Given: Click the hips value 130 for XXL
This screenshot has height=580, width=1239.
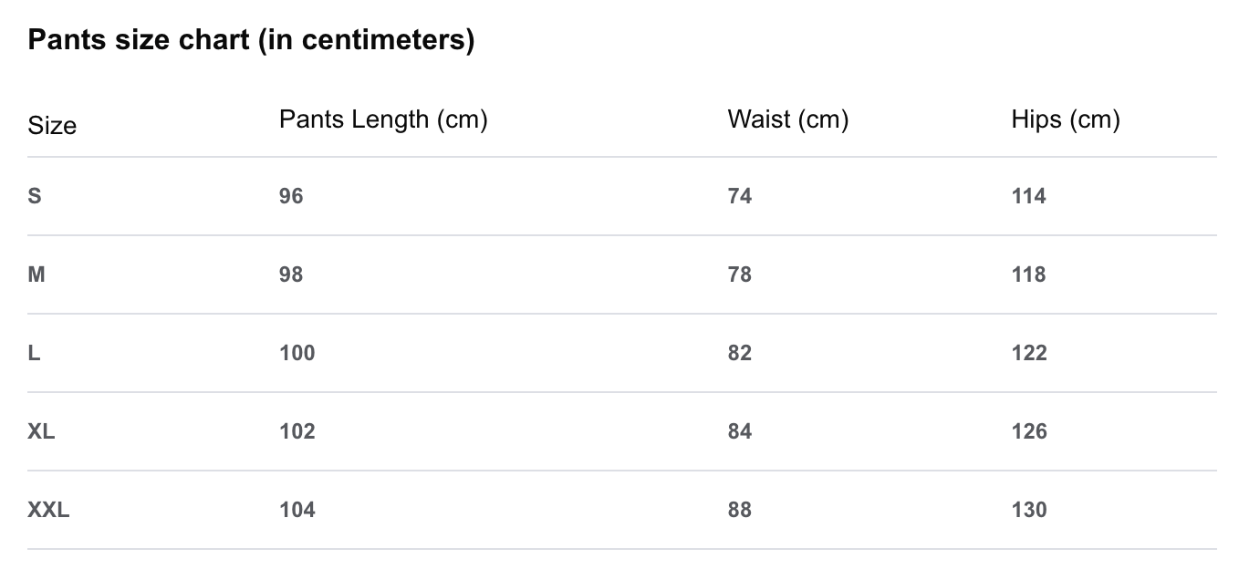Looking at the screenshot, I should tap(1029, 510).
